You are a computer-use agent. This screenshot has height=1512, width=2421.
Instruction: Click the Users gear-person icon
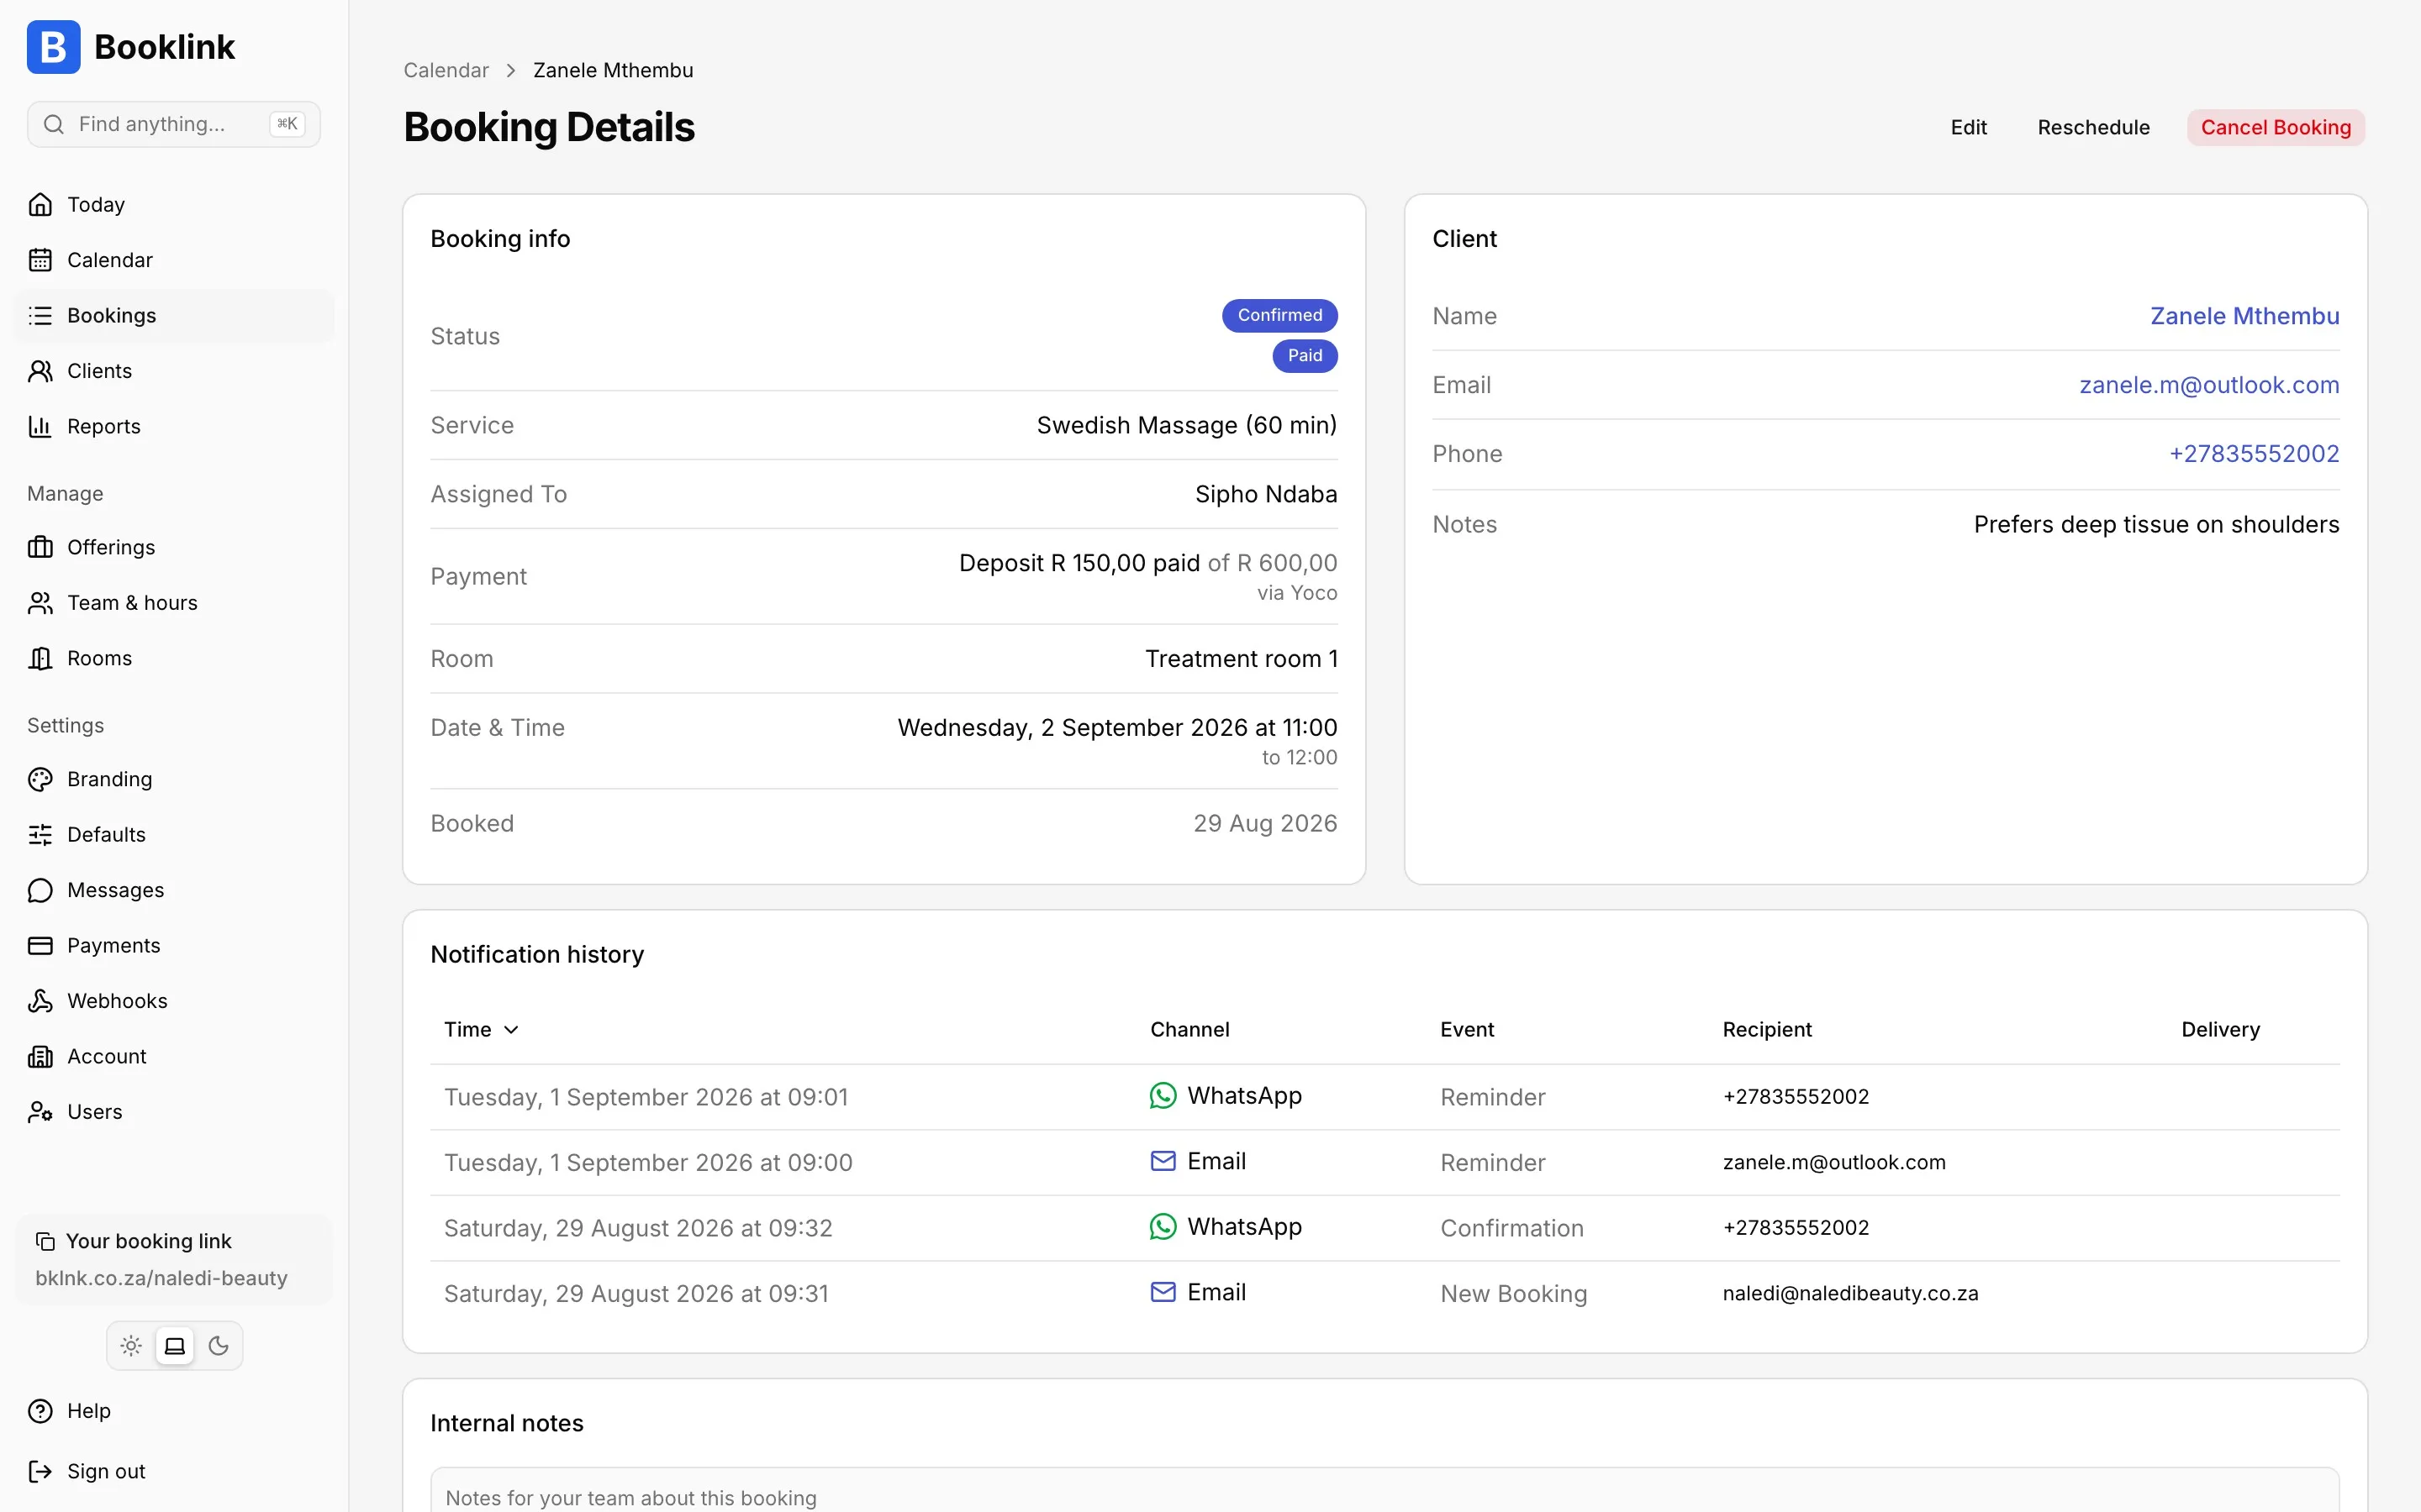(40, 1113)
